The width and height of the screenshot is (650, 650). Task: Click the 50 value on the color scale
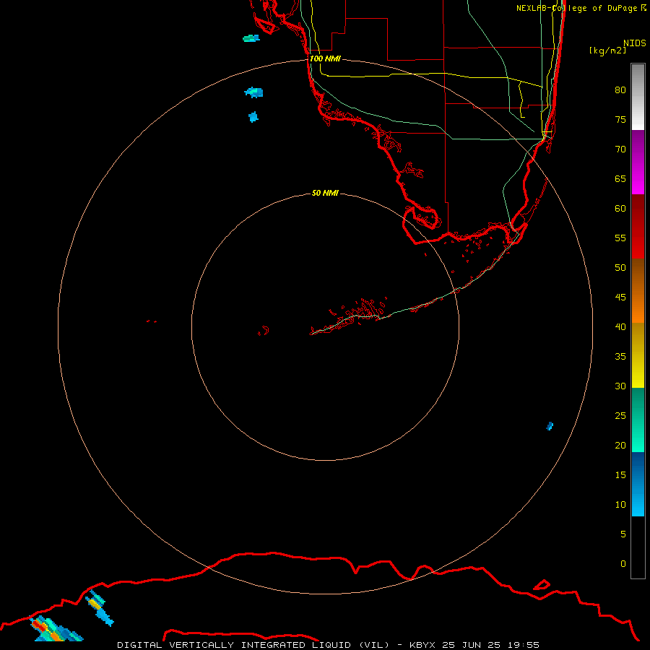point(620,267)
